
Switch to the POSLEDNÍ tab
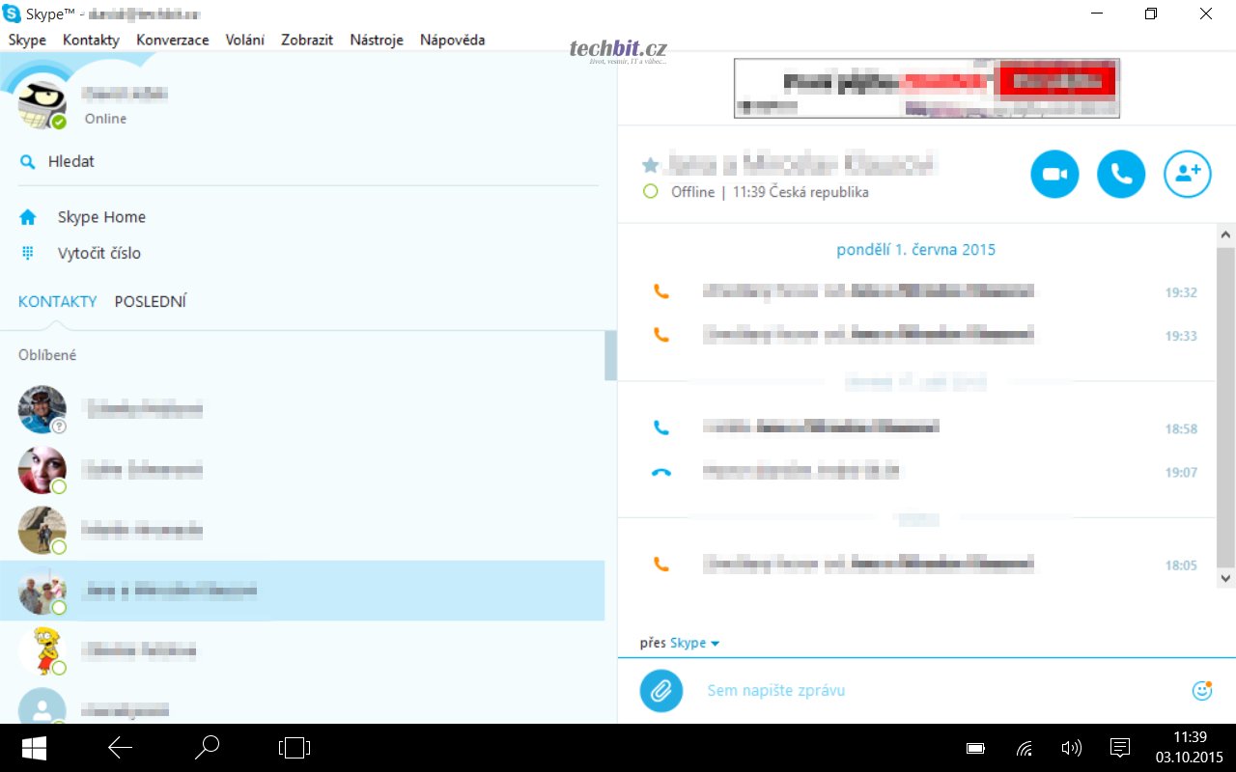[x=150, y=302]
